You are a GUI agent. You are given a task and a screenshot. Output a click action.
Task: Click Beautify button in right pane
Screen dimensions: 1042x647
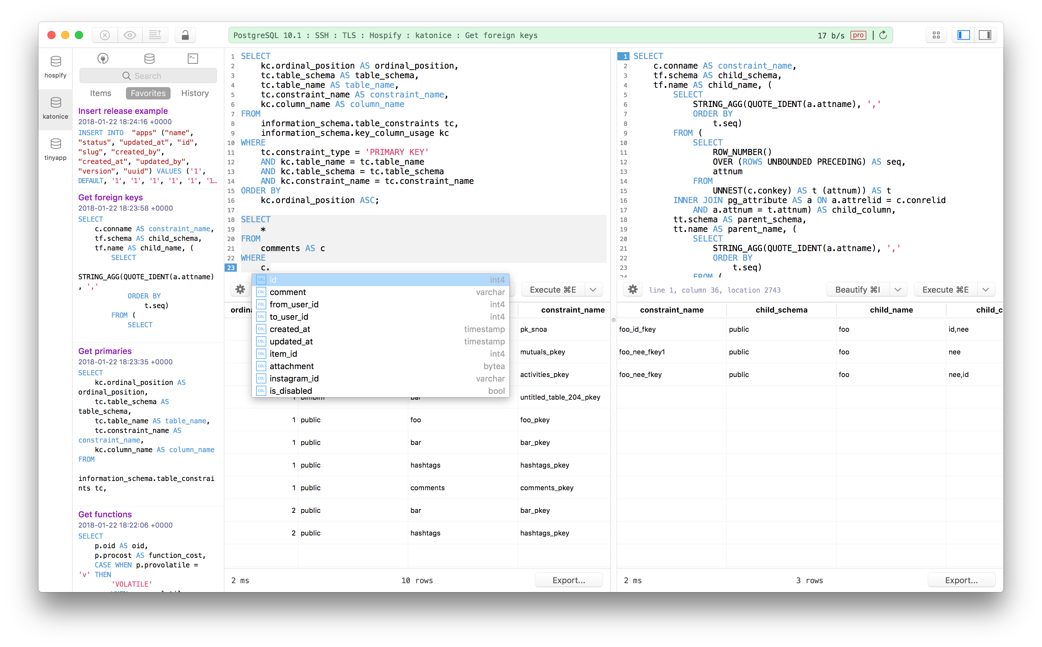coord(857,290)
